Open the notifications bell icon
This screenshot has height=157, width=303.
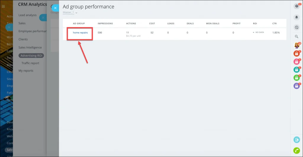pos(296,17)
